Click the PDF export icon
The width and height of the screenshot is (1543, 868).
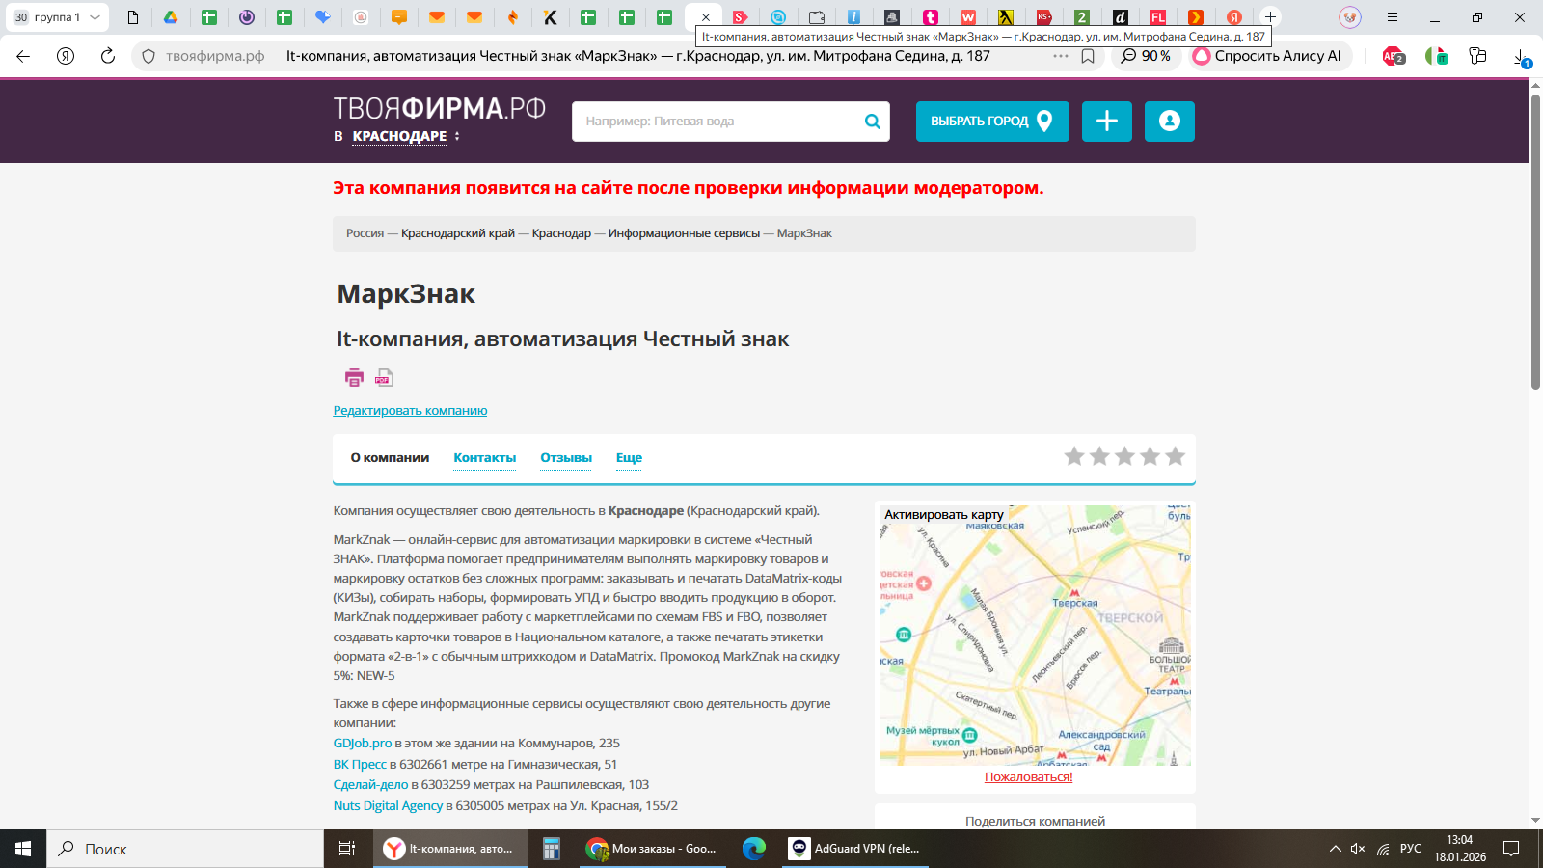384,378
